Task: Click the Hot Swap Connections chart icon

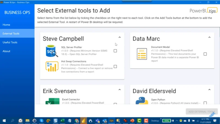Action: (52, 66)
